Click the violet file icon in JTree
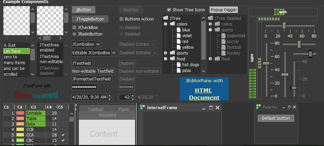324x146 pixels. click(179, 36)
